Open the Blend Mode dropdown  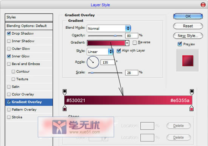point(109,28)
